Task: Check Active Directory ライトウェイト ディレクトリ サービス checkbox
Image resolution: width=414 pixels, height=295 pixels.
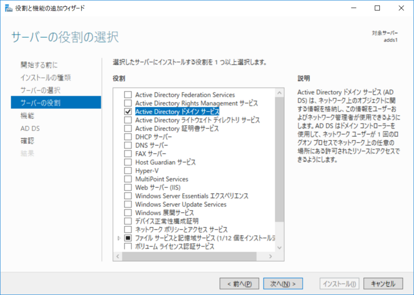Action: click(x=128, y=120)
